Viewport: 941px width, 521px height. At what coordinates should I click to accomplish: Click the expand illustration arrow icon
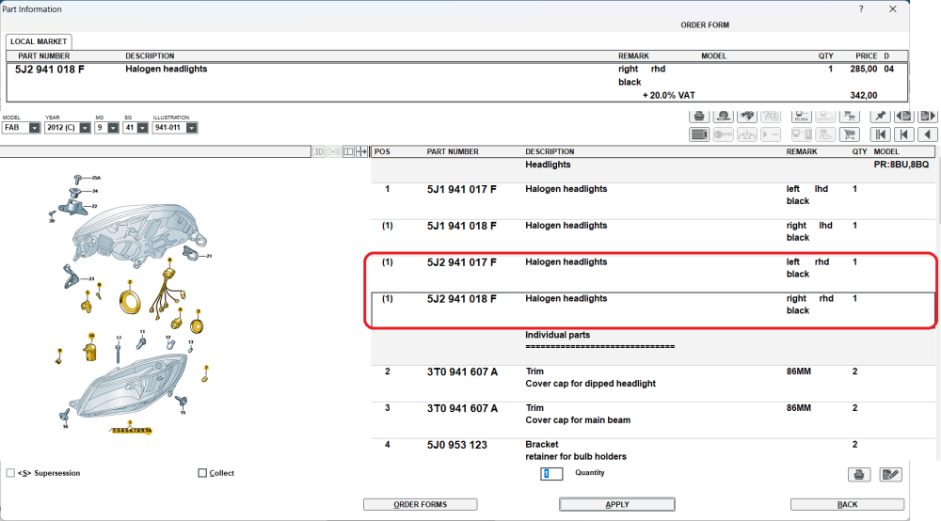[362, 152]
